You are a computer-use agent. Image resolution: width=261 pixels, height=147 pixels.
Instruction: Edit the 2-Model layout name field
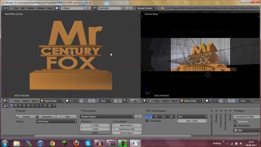click(72, 8)
